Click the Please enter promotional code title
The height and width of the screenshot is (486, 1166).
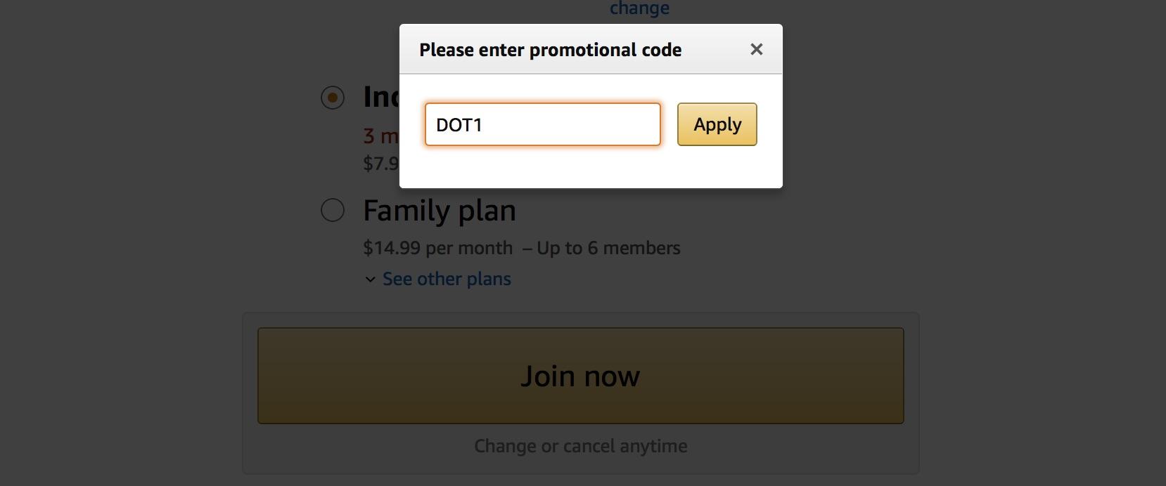[550, 50]
